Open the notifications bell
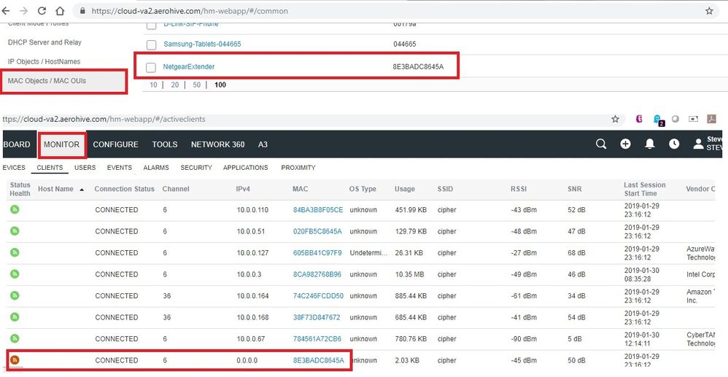This screenshot has height=377, width=728. point(649,144)
